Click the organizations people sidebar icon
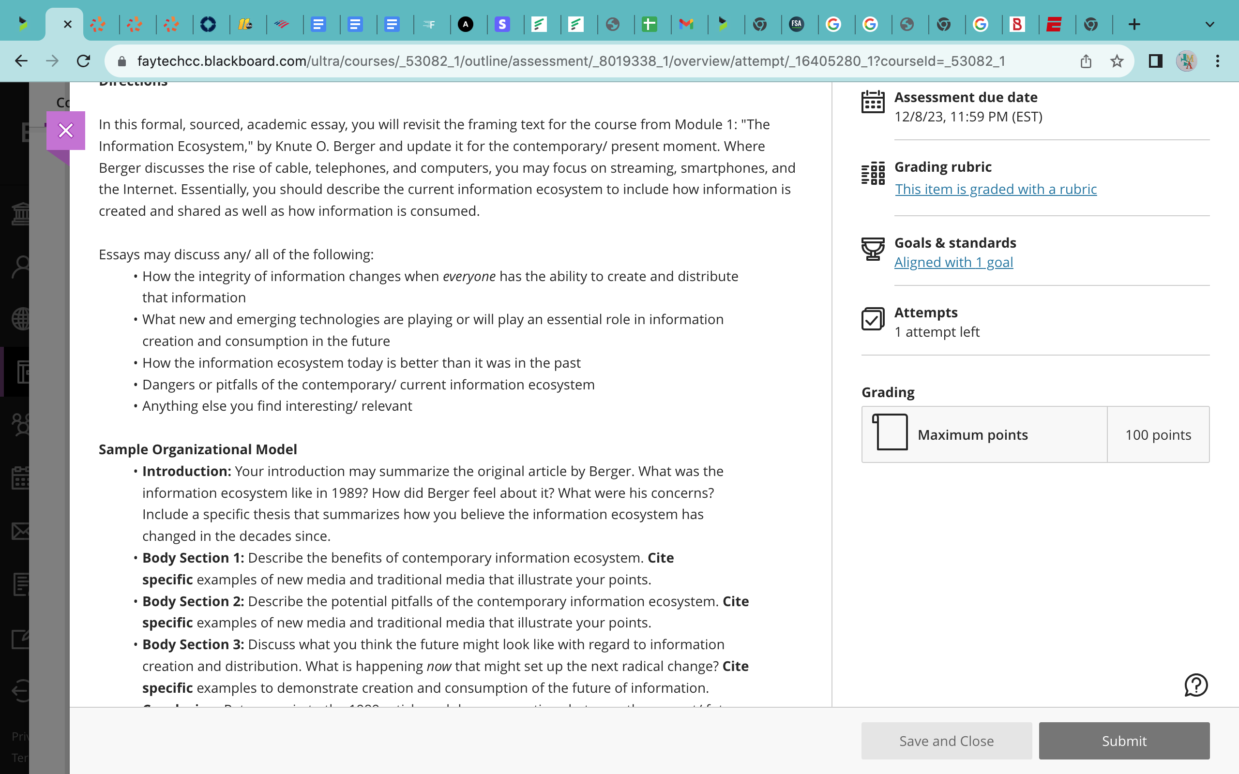Image resolution: width=1239 pixels, height=774 pixels. tap(20, 424)
